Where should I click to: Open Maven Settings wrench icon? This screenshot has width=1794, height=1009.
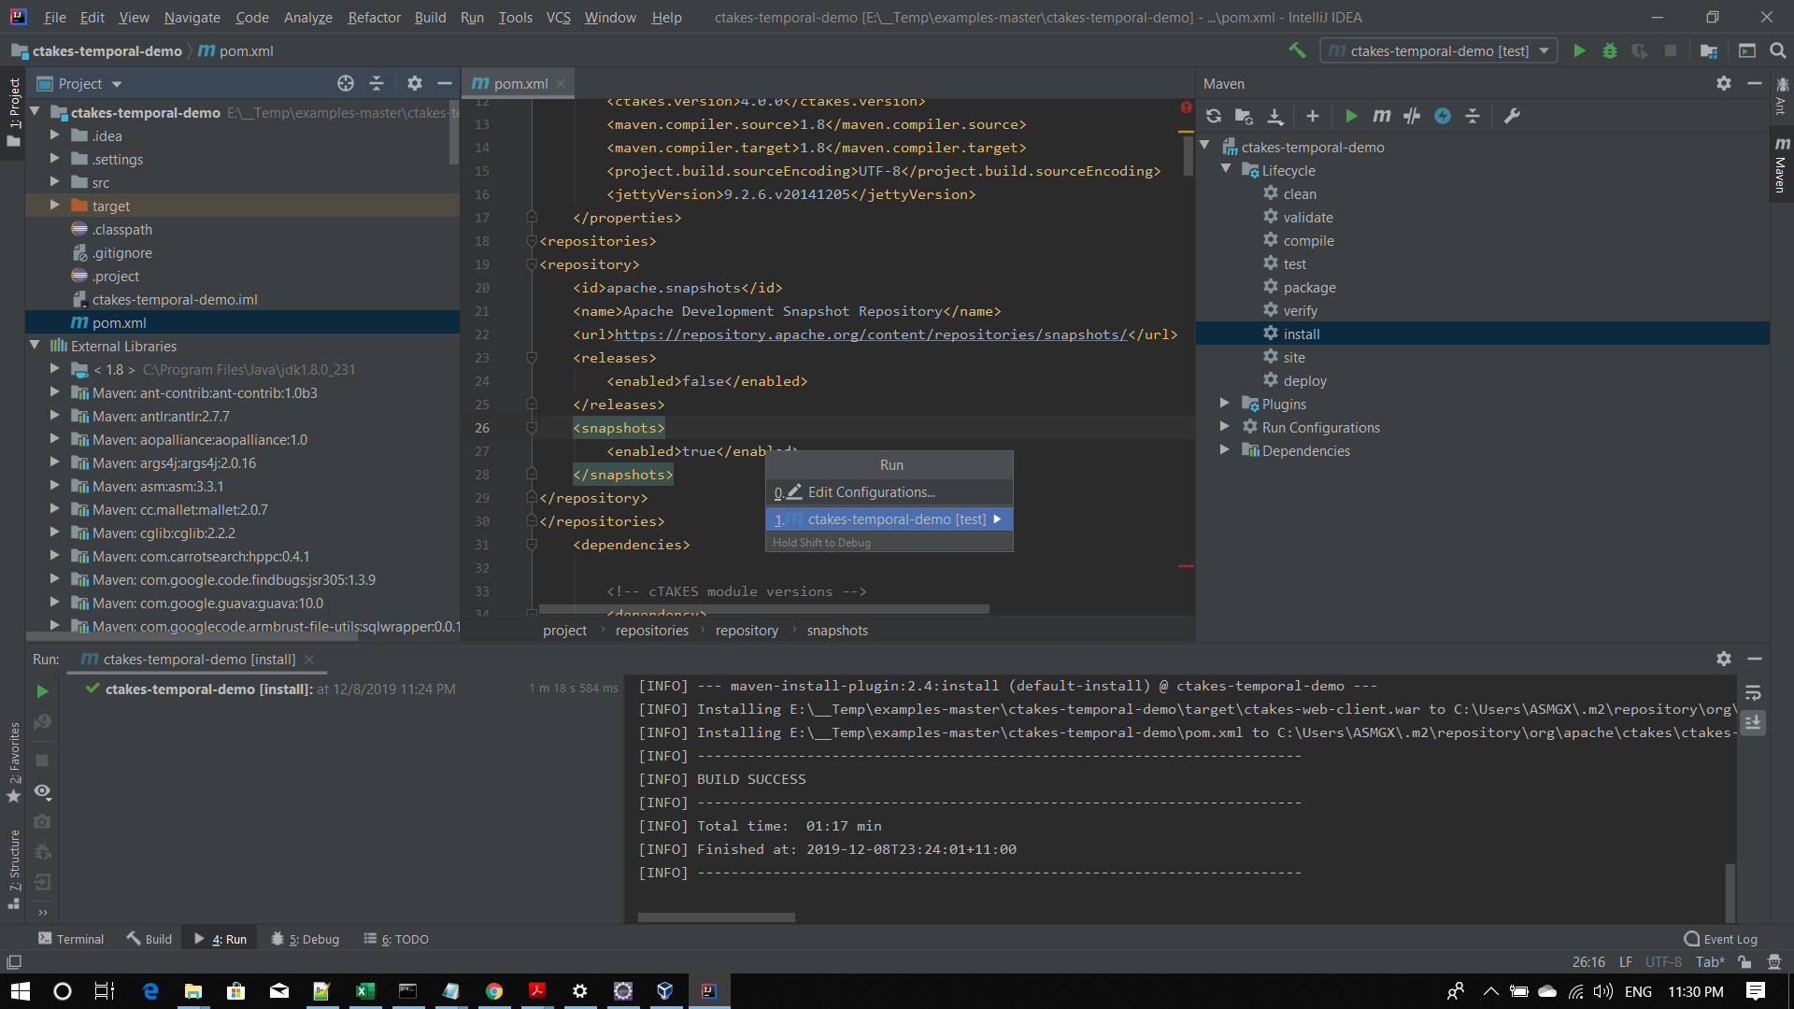(x=1512, y=116)
